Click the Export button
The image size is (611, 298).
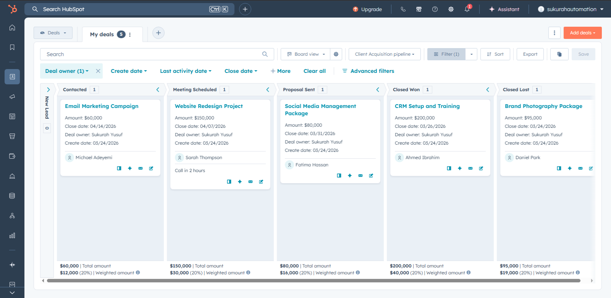click(x=530, y=54)
